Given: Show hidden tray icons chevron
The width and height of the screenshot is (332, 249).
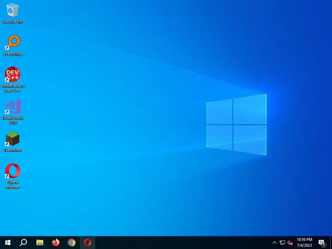Looking at the screenshot, I should tap(274, 243).
